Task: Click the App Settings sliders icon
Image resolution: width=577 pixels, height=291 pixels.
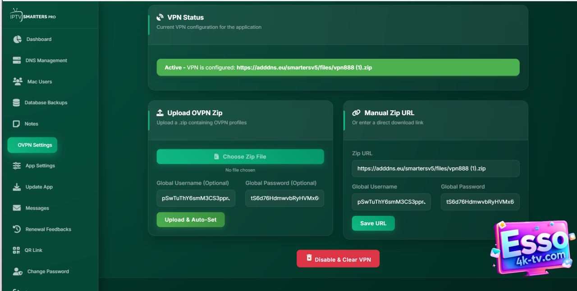Action: (17, 166)
